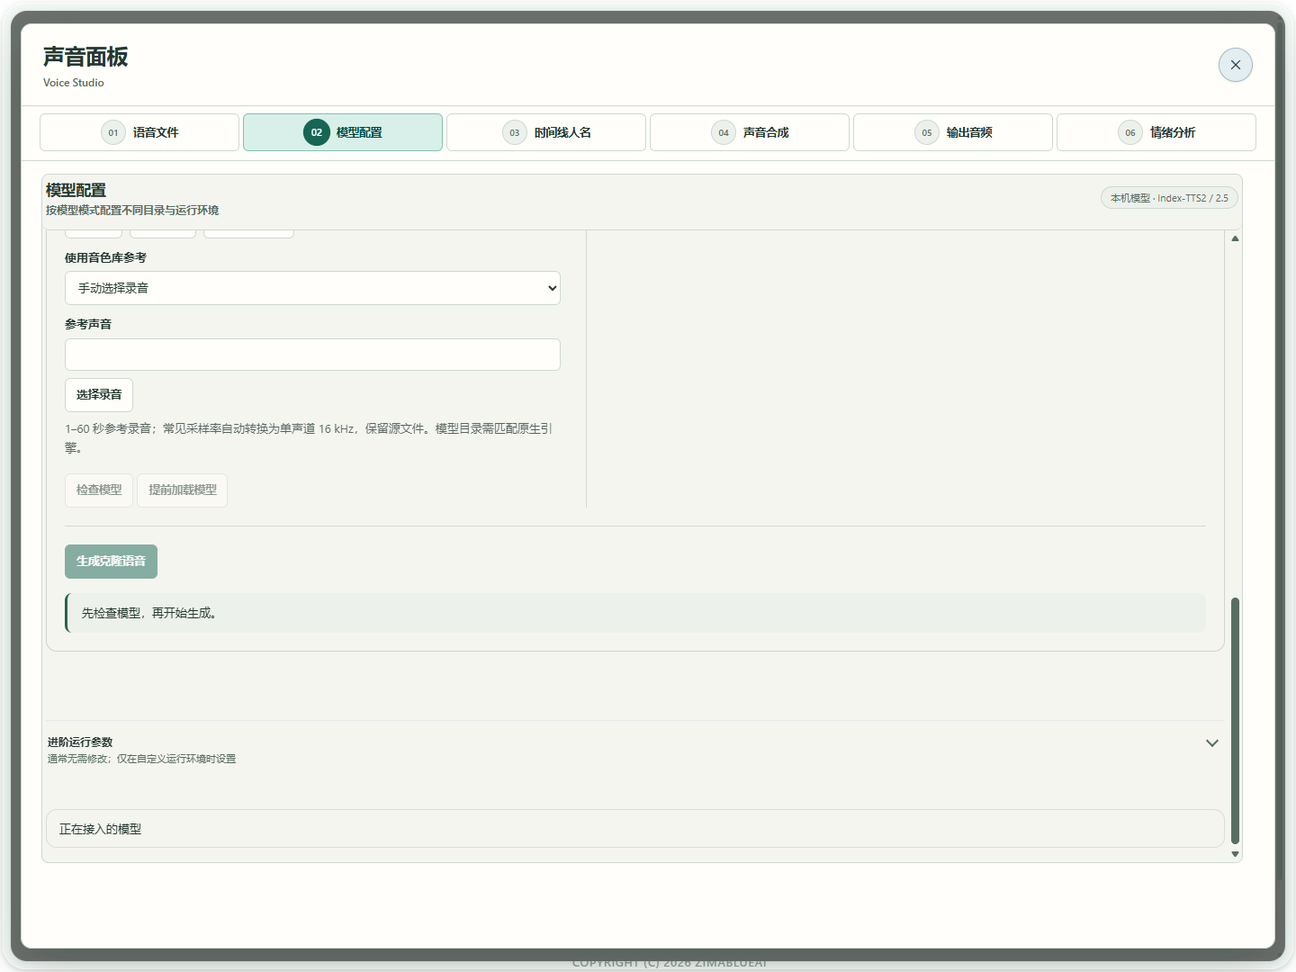Viewport: 1296px width, 972px height.
Task: Click the 按模型模式配置不同目录与运行环境 subtitle
Action: pyautogui.click(x=132, y=211)
